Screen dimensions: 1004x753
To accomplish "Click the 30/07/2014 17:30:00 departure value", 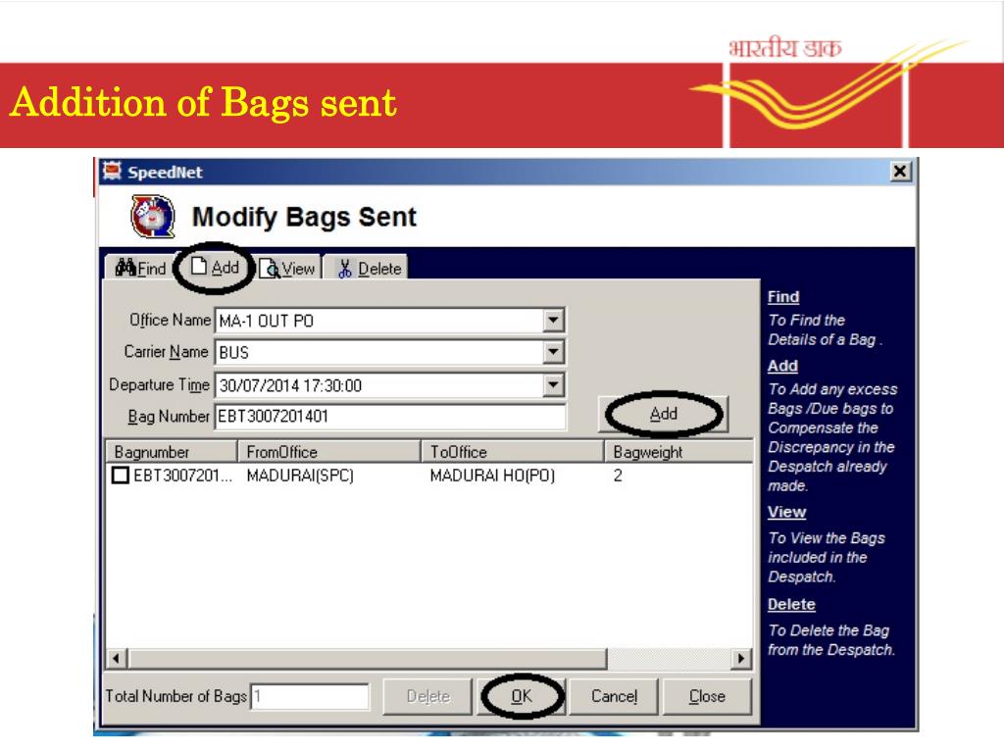I will pyautogui.click(x=290, y=385).
